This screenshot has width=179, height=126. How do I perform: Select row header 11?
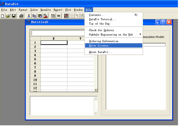coord(35,84)
